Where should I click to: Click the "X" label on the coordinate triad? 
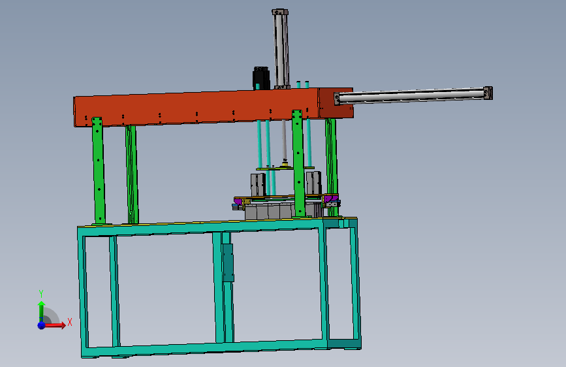coord(70,322)
